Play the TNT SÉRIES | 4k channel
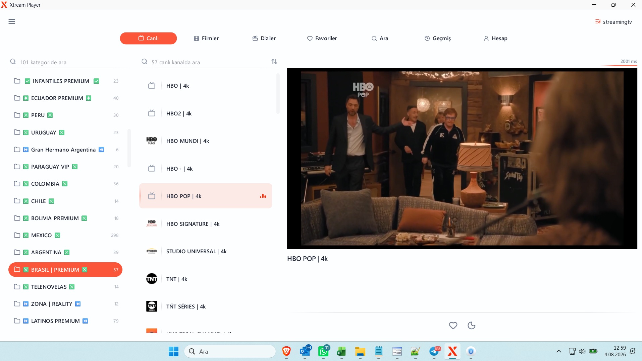642x361 pixels. [x=206, y=306]
